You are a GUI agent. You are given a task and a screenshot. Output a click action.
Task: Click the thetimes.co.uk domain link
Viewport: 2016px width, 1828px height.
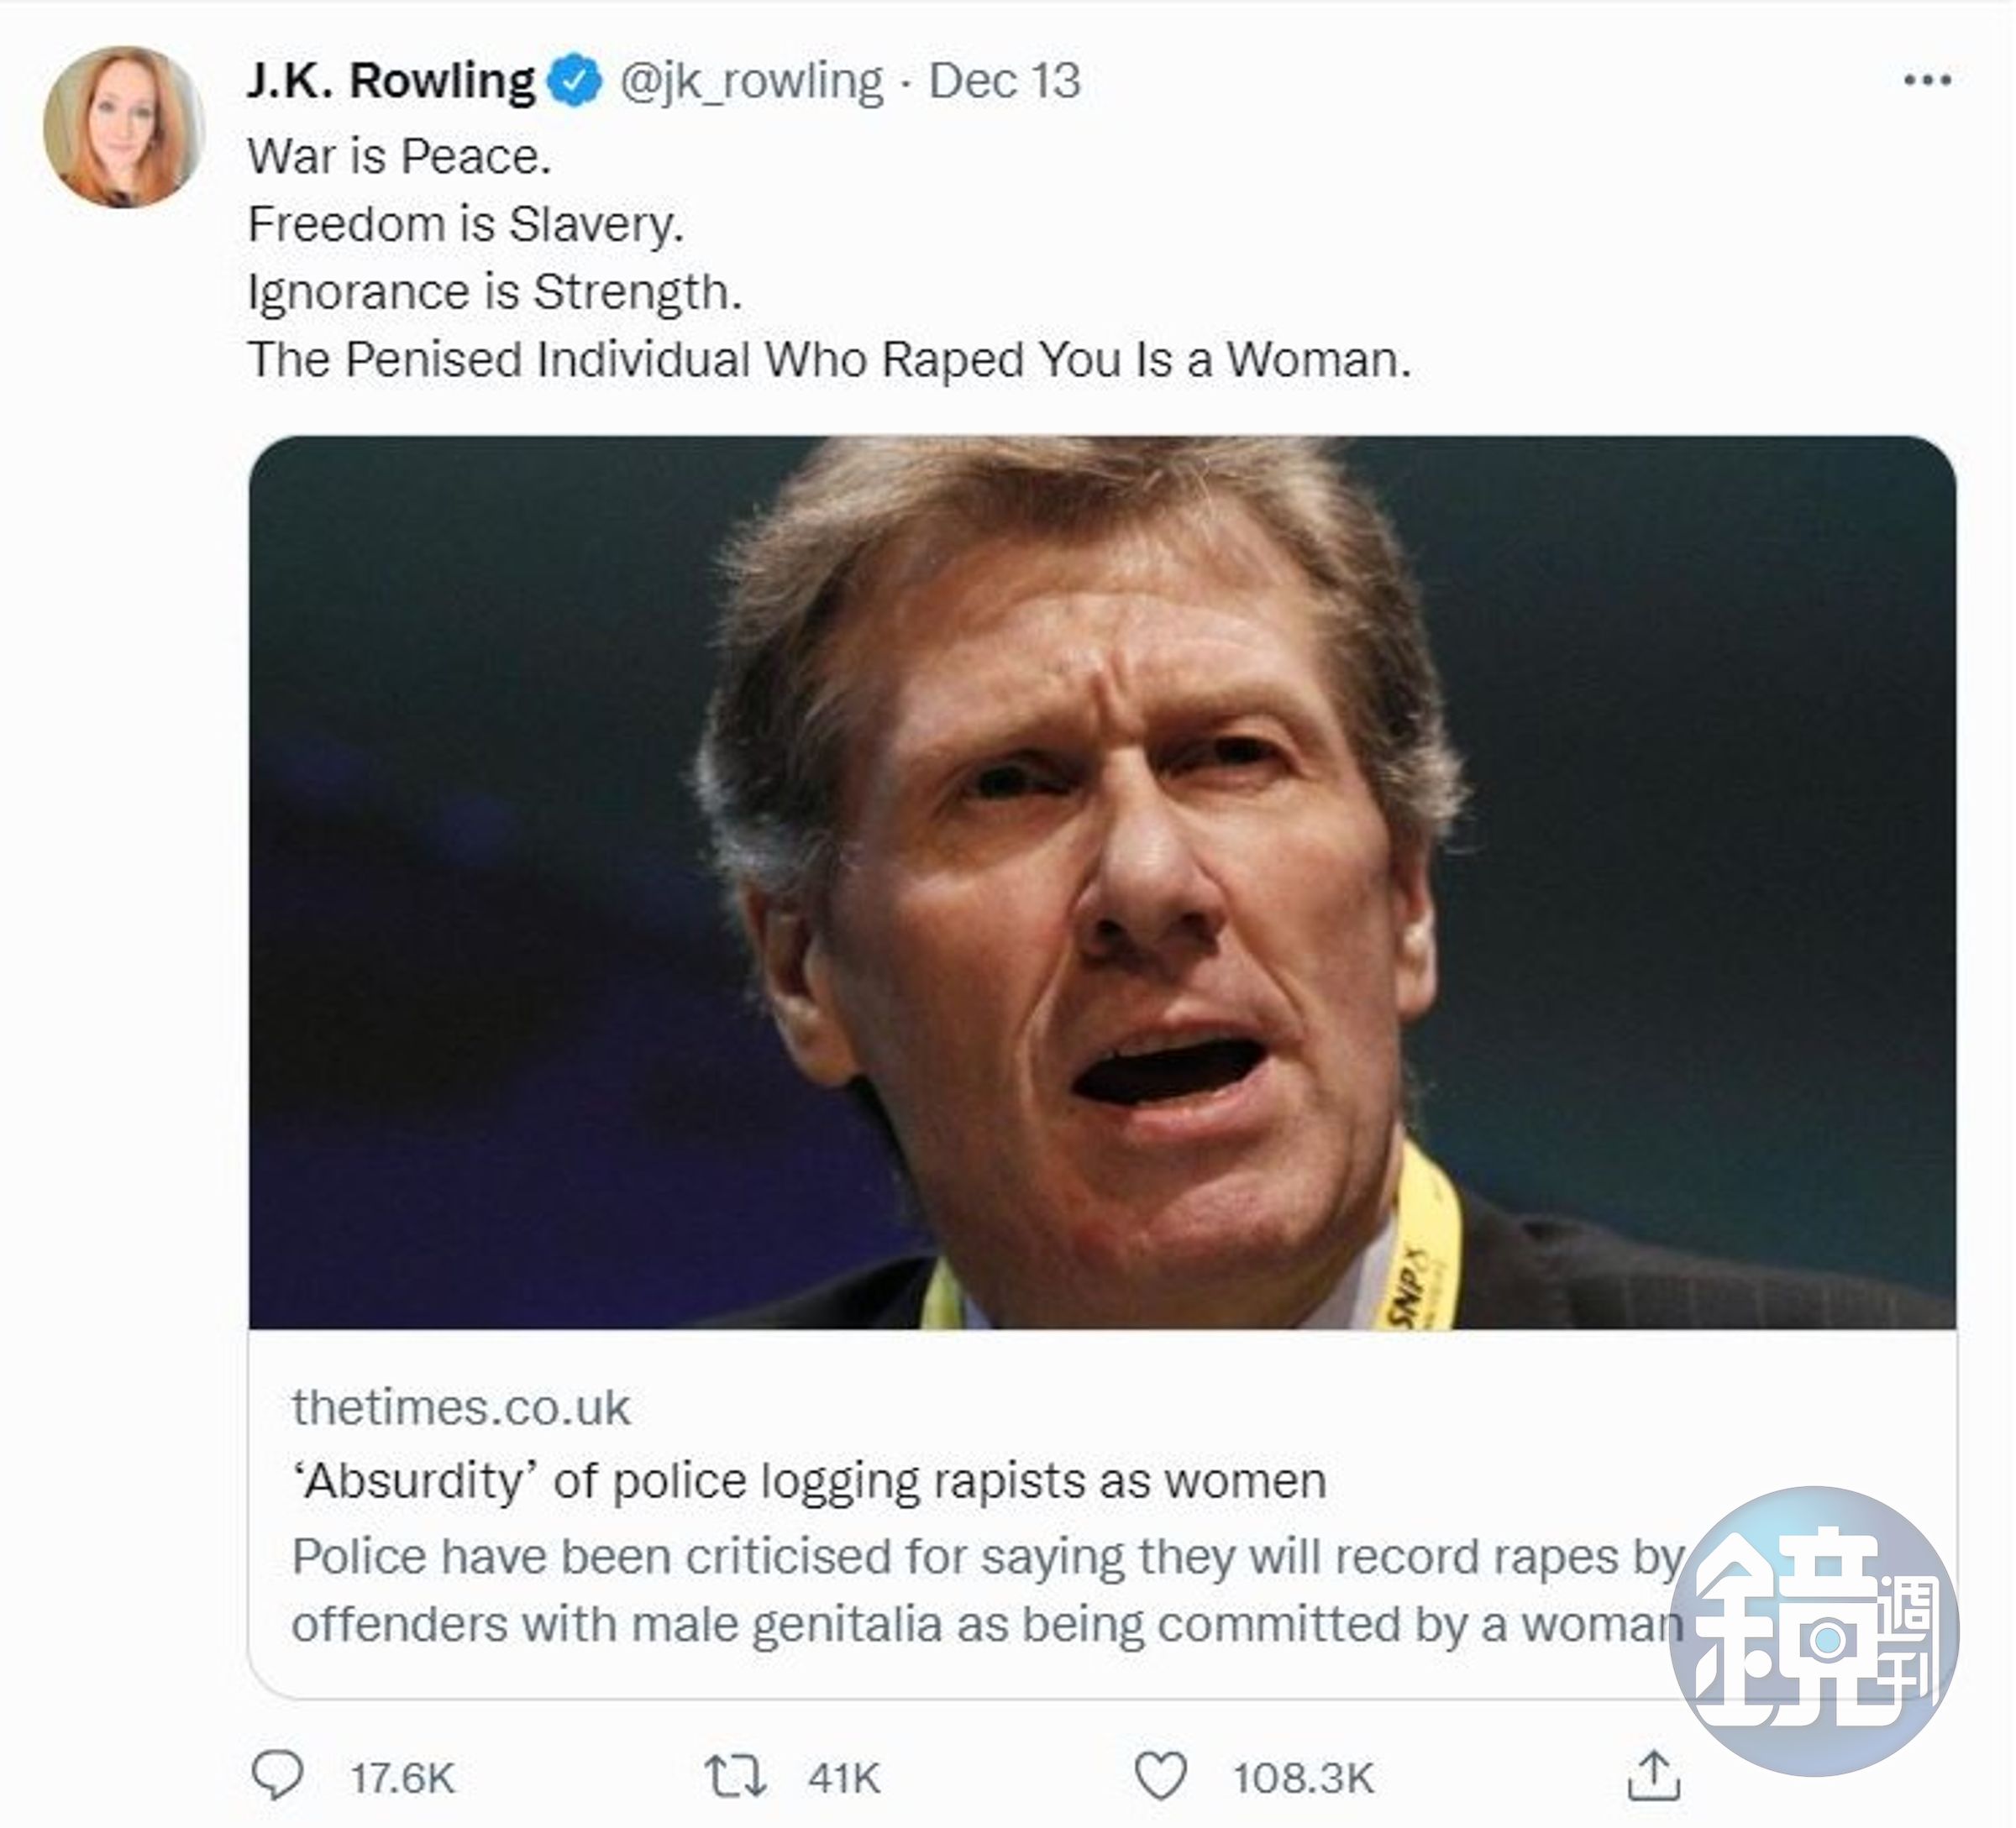click(461, 1408)
